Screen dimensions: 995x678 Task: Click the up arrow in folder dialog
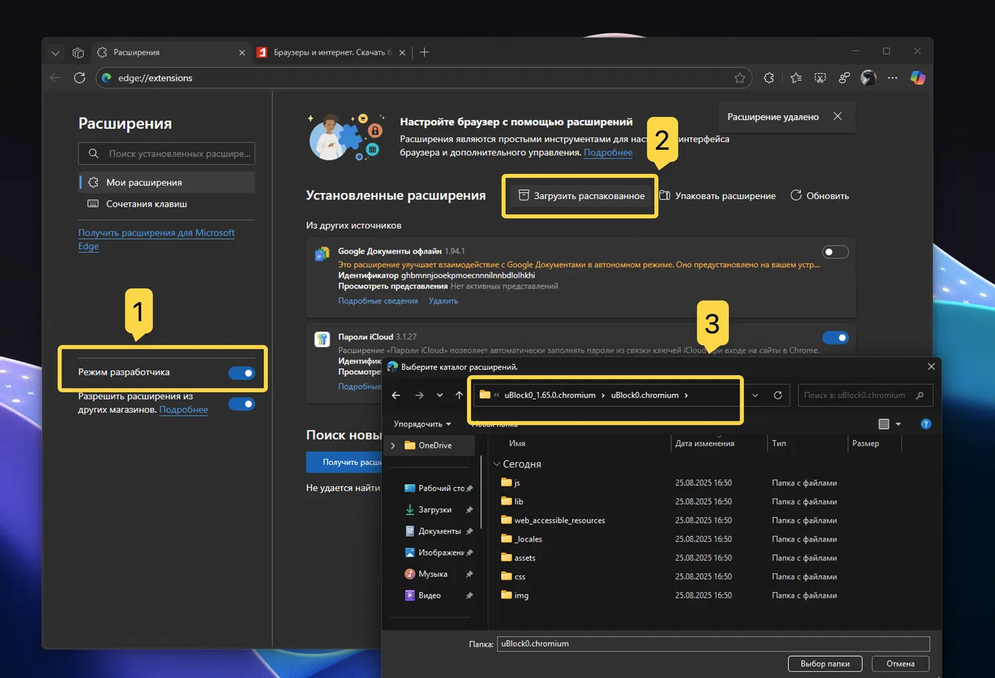coord(459,395)
